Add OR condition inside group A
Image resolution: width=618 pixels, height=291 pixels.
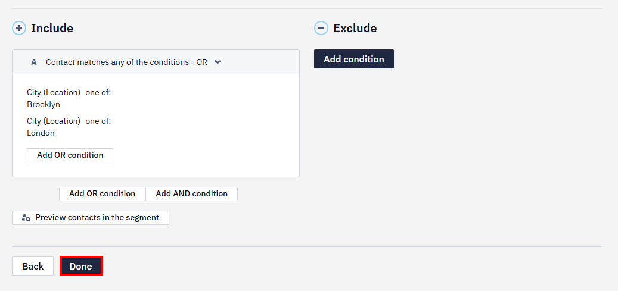[x=70, y=155]
